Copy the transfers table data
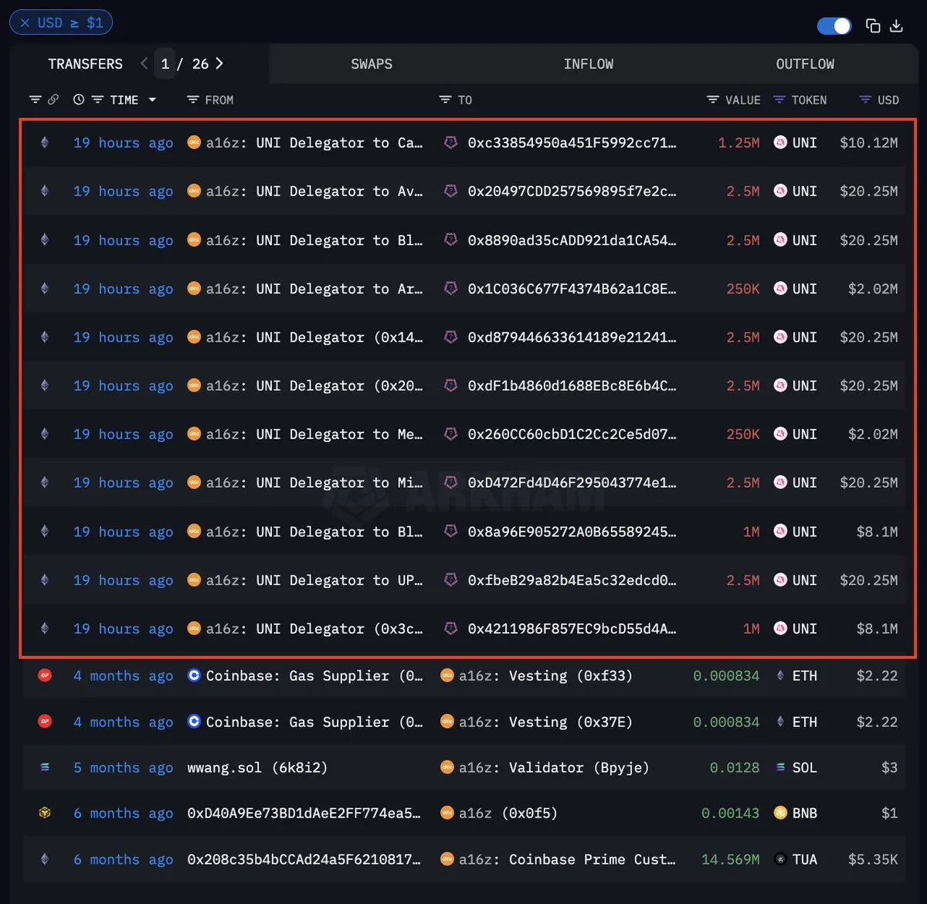Viewport: 927px width, 904px height. click(x=873, y=26)
